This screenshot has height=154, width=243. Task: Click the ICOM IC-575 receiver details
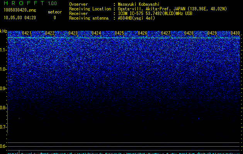(155, 13)
